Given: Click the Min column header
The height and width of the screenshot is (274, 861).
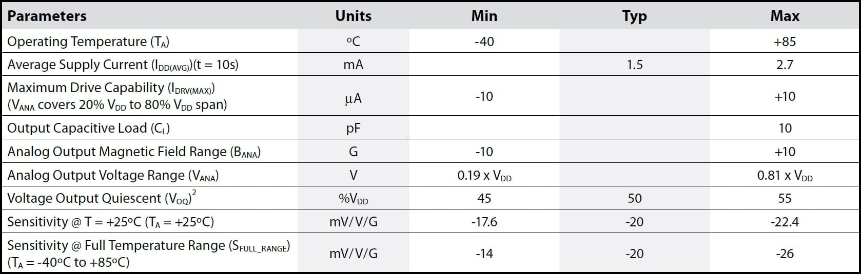Looking at the screenshot, I should [x=484, y=16].
